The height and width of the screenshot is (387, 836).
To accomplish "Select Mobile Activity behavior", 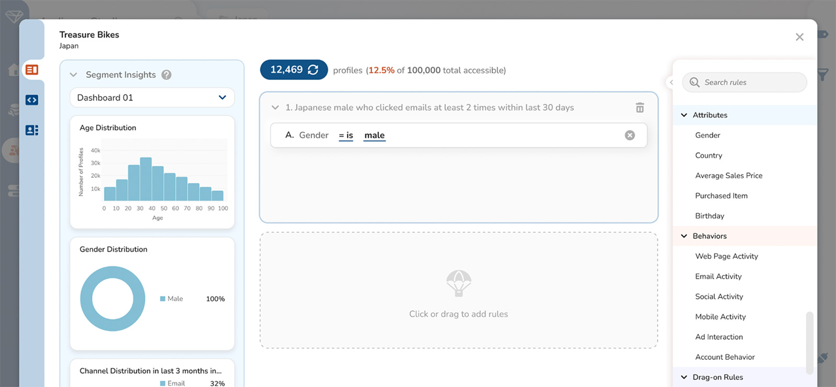I will pos(720,316).
